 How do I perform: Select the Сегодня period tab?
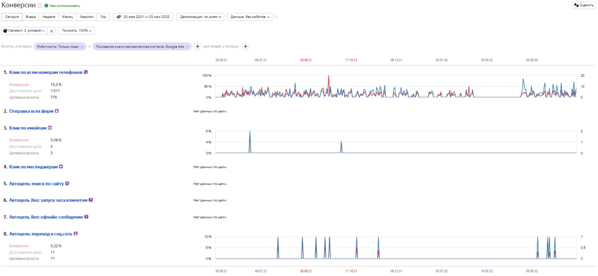click(x=12, y=17)
